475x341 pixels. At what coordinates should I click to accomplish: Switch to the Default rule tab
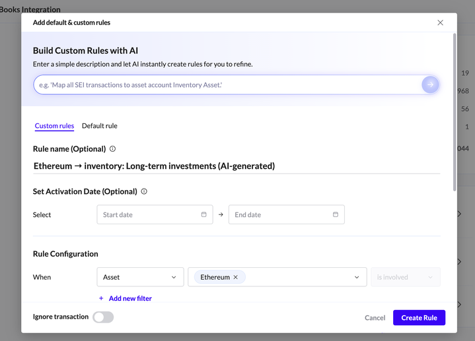(100, 126)
